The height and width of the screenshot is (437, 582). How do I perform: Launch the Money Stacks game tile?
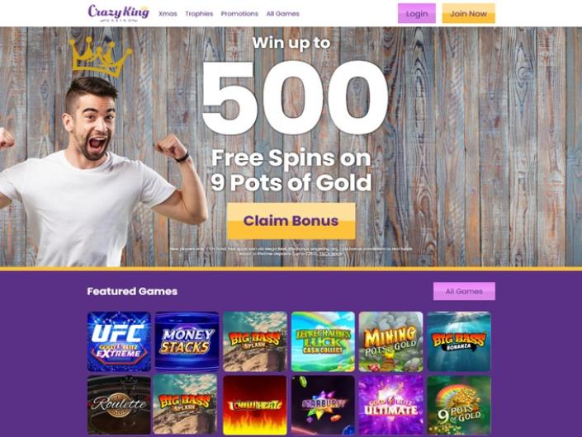(x=187, y=341)
